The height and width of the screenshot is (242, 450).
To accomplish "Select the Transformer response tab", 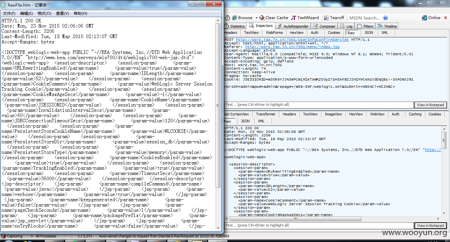I will (266, 114).
